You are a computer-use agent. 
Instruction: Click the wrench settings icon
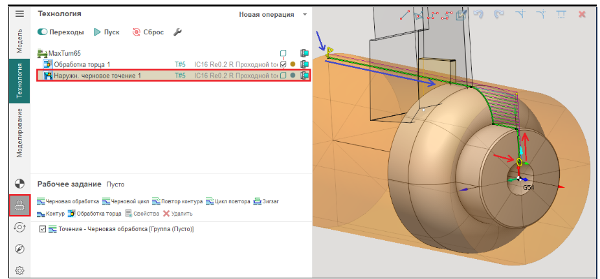[177, 32]
